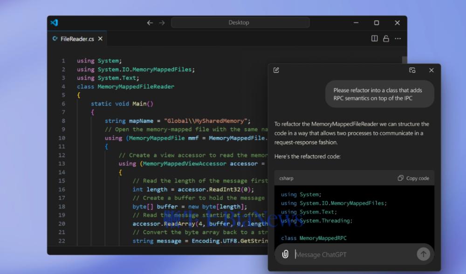Click the "csharp" language label
The image size is (466, 274).
click(x=286, y=178)
